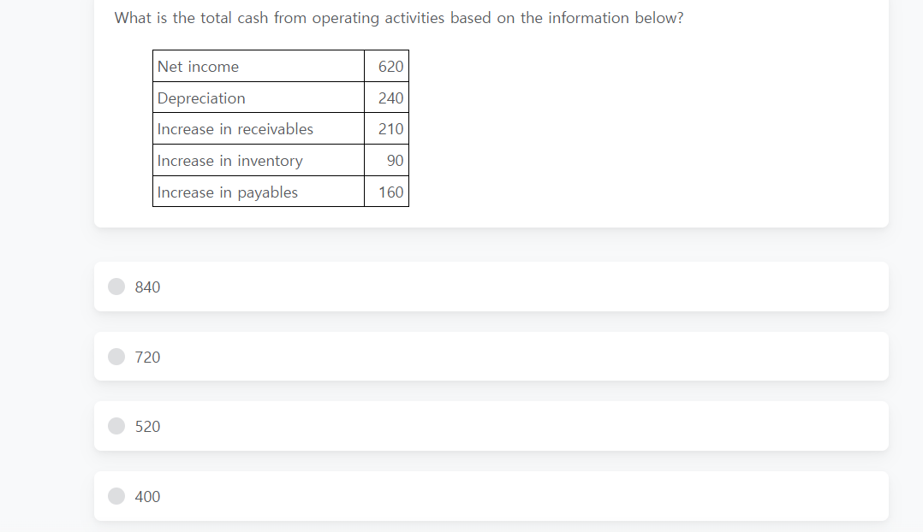Select the 840 answer radio button
Image resolution: width=923 pixels, height=532 pixels.
click(116, 287)
